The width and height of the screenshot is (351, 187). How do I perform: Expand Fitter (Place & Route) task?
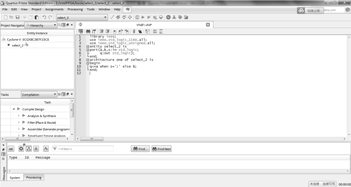19,122
